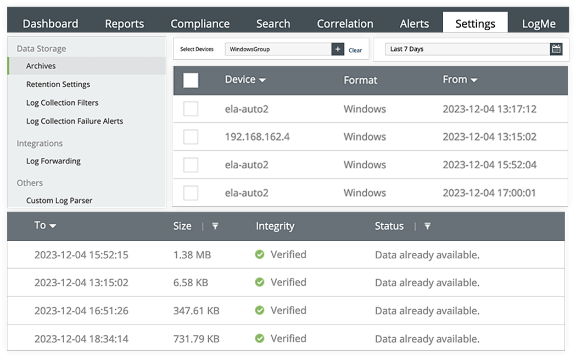Image resolution: width=576 pixels, height=358 pixels.
Task: Check the box for 192.168.162.4 row
Action: pos(191,137)
